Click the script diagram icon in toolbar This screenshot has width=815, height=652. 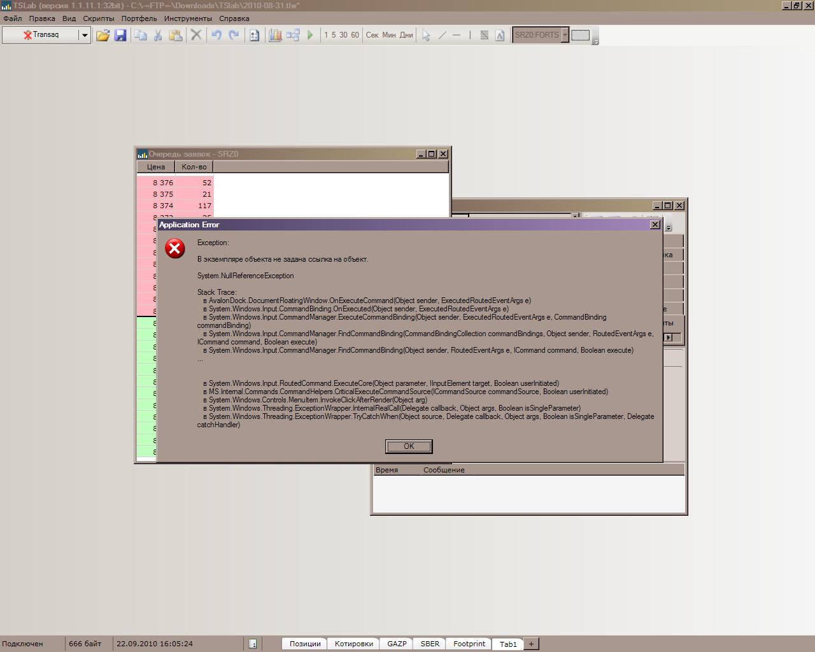coord(293,35)
